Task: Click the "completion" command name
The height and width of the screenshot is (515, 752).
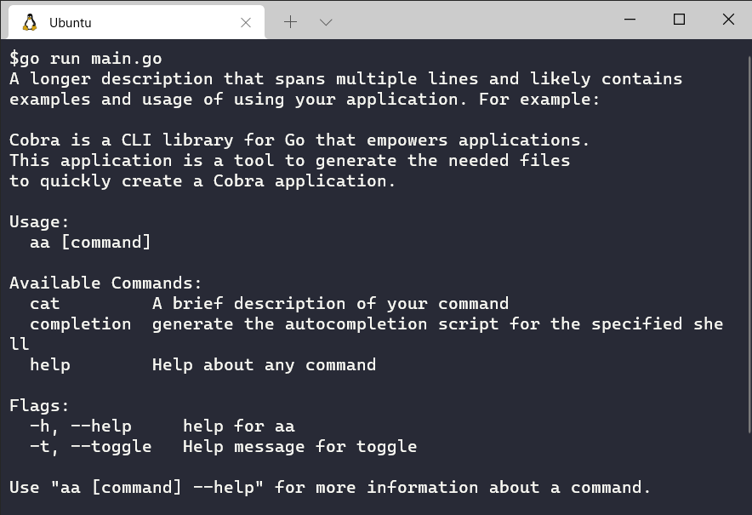Action: [81, 324]
